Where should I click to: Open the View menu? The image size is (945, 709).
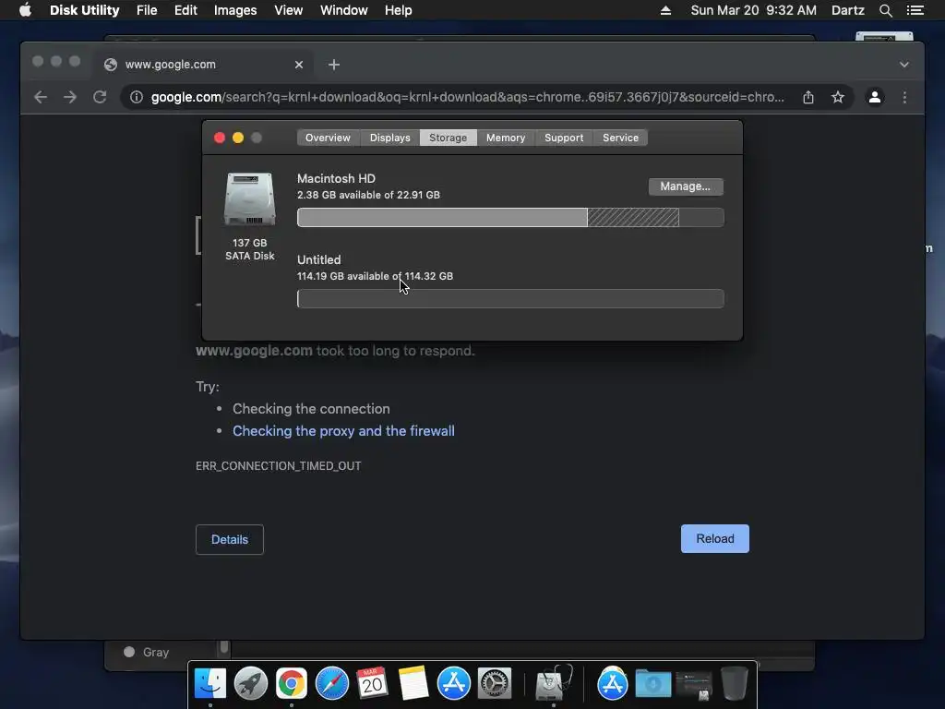(x=288, y=10)
